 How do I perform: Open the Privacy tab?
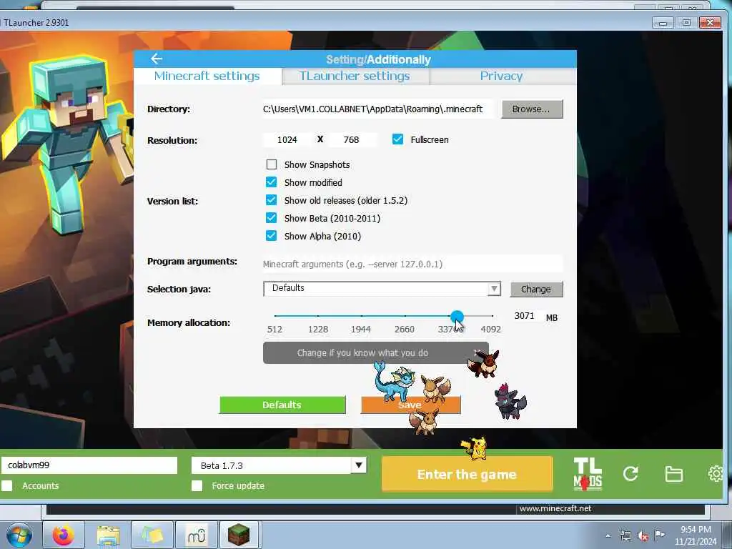[501, 76]
